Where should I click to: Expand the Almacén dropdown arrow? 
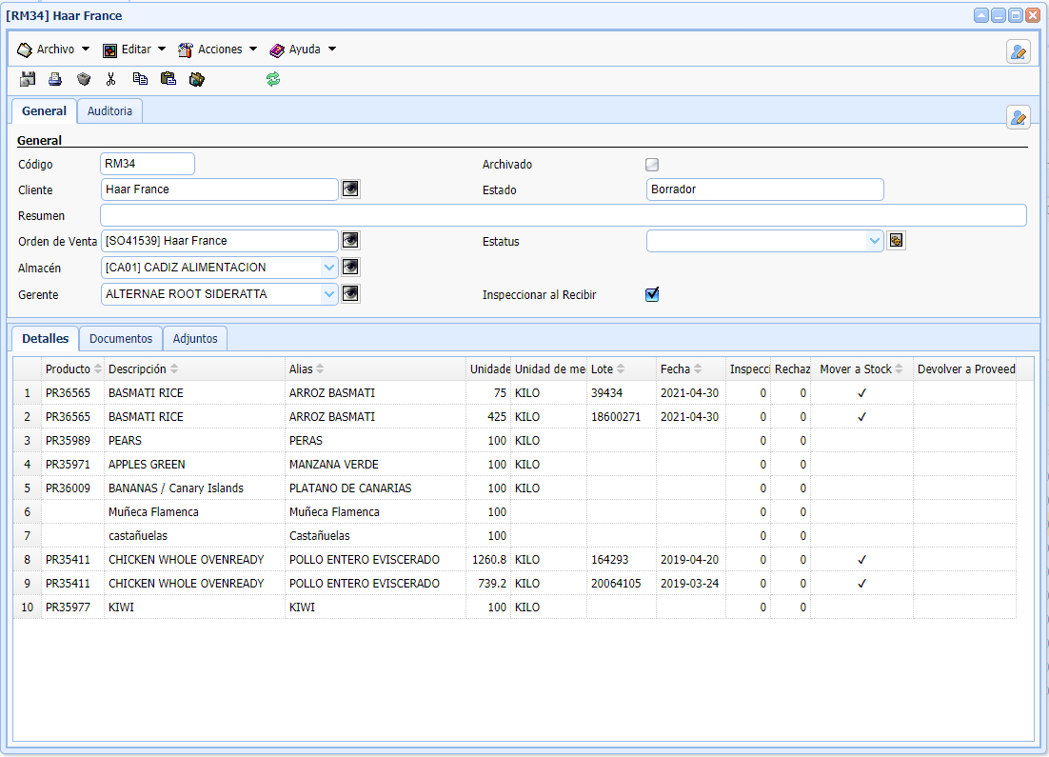(328, 268)
